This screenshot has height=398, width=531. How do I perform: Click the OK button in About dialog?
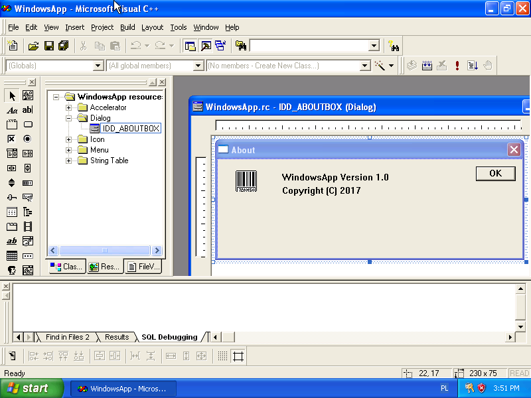[495, 173]
